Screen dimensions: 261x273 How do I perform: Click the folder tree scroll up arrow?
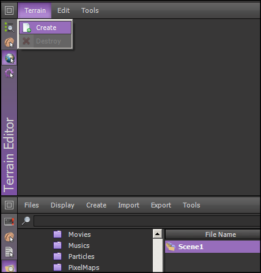[x=158, y=234]
